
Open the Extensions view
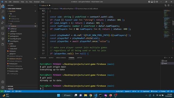[x=3, y=28]
